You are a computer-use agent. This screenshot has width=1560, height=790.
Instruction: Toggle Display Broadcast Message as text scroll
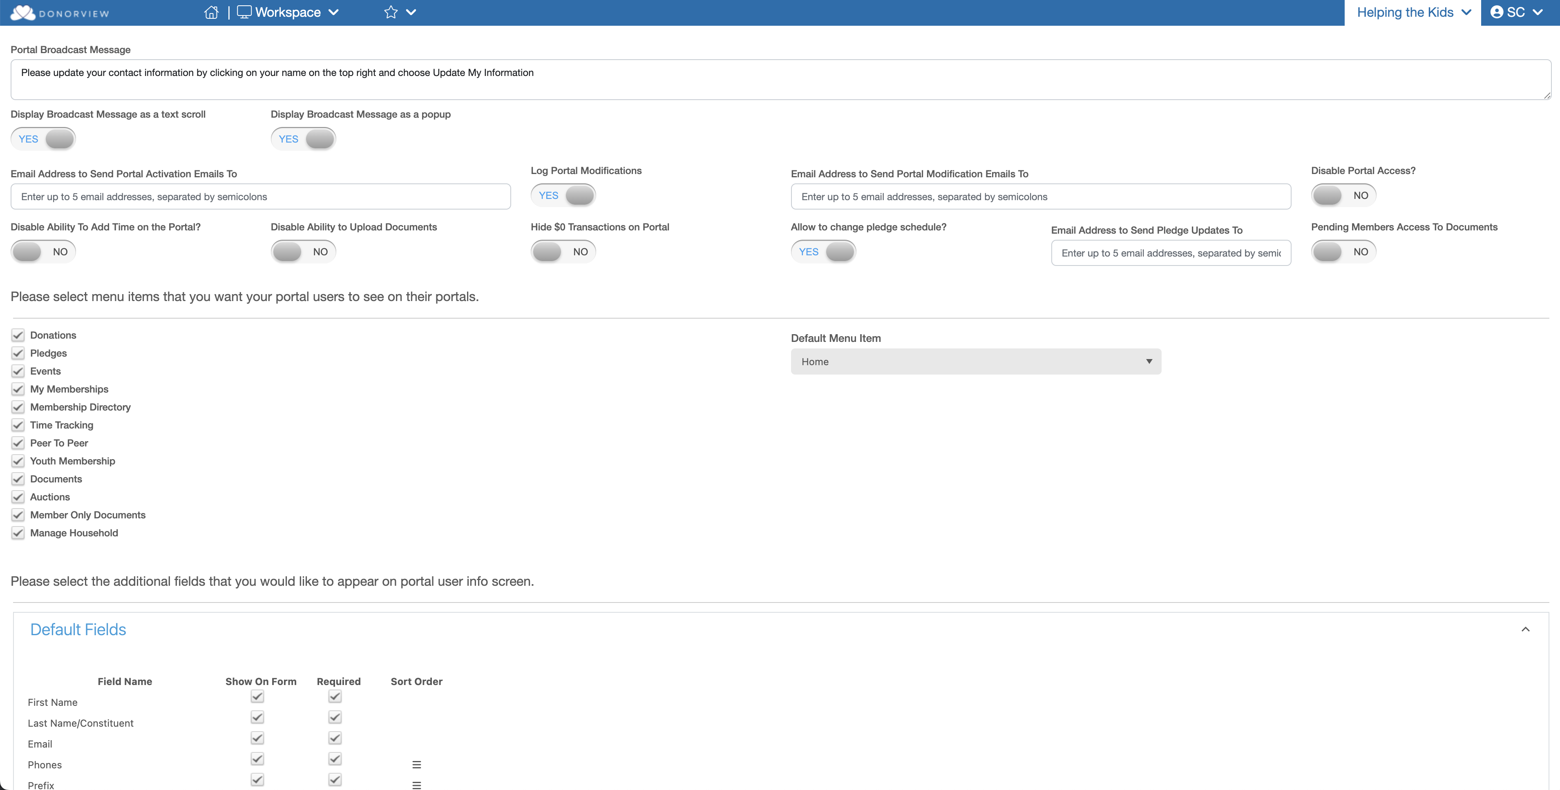pos(44,138)
